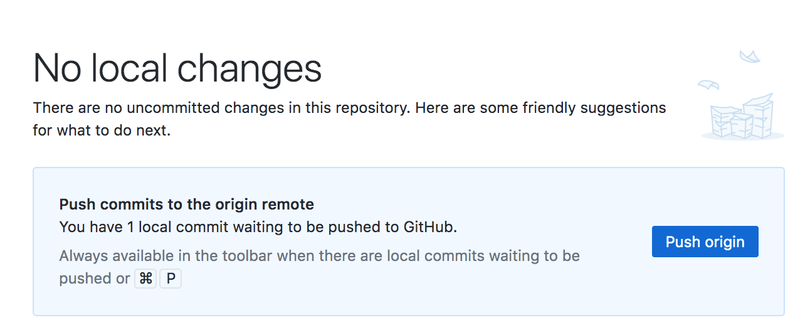Click the small flying paper on the left
Screen dimensions: 810x325
[x=708, y=84]
